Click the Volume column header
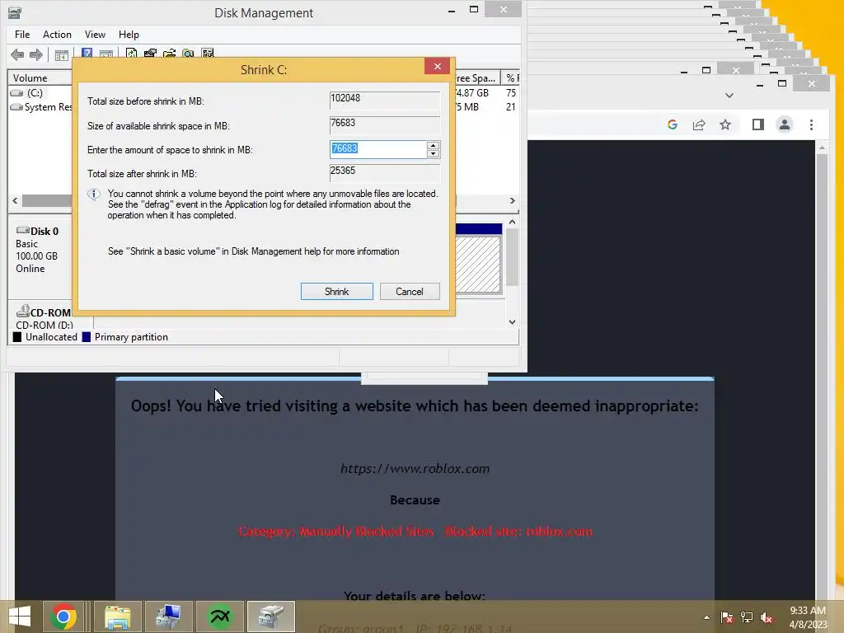 coord(40,78)
